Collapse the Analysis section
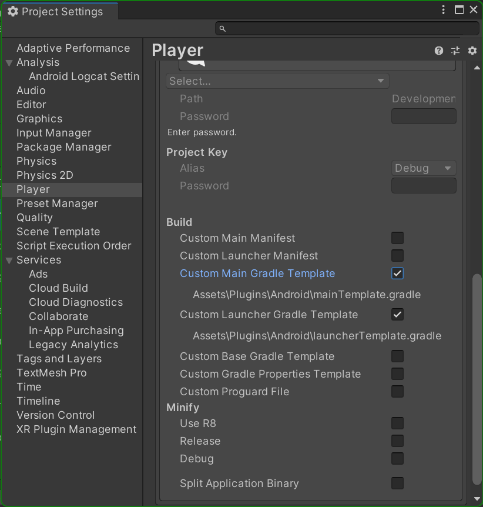 point(8,62)
